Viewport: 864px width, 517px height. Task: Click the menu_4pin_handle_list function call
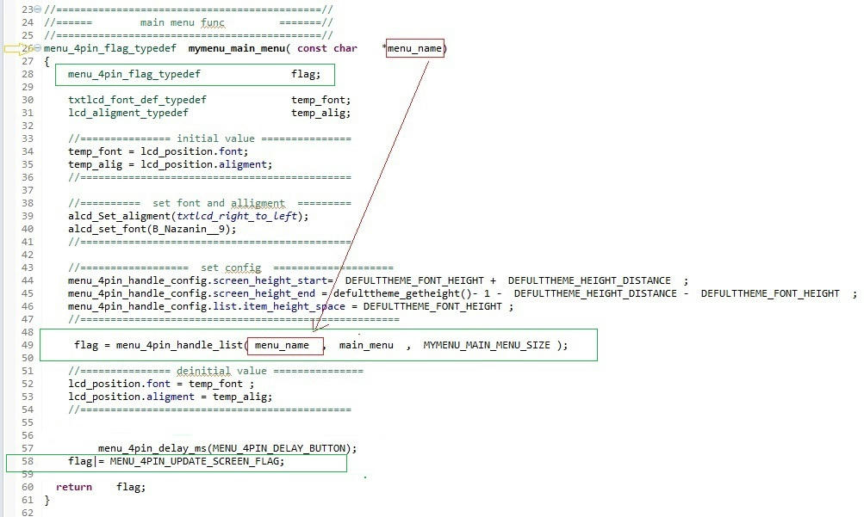(179, 345)
